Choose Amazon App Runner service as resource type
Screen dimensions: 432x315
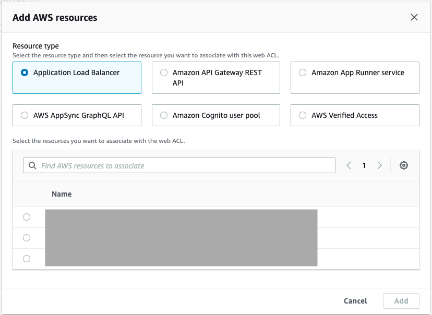[x=303, y=72]
